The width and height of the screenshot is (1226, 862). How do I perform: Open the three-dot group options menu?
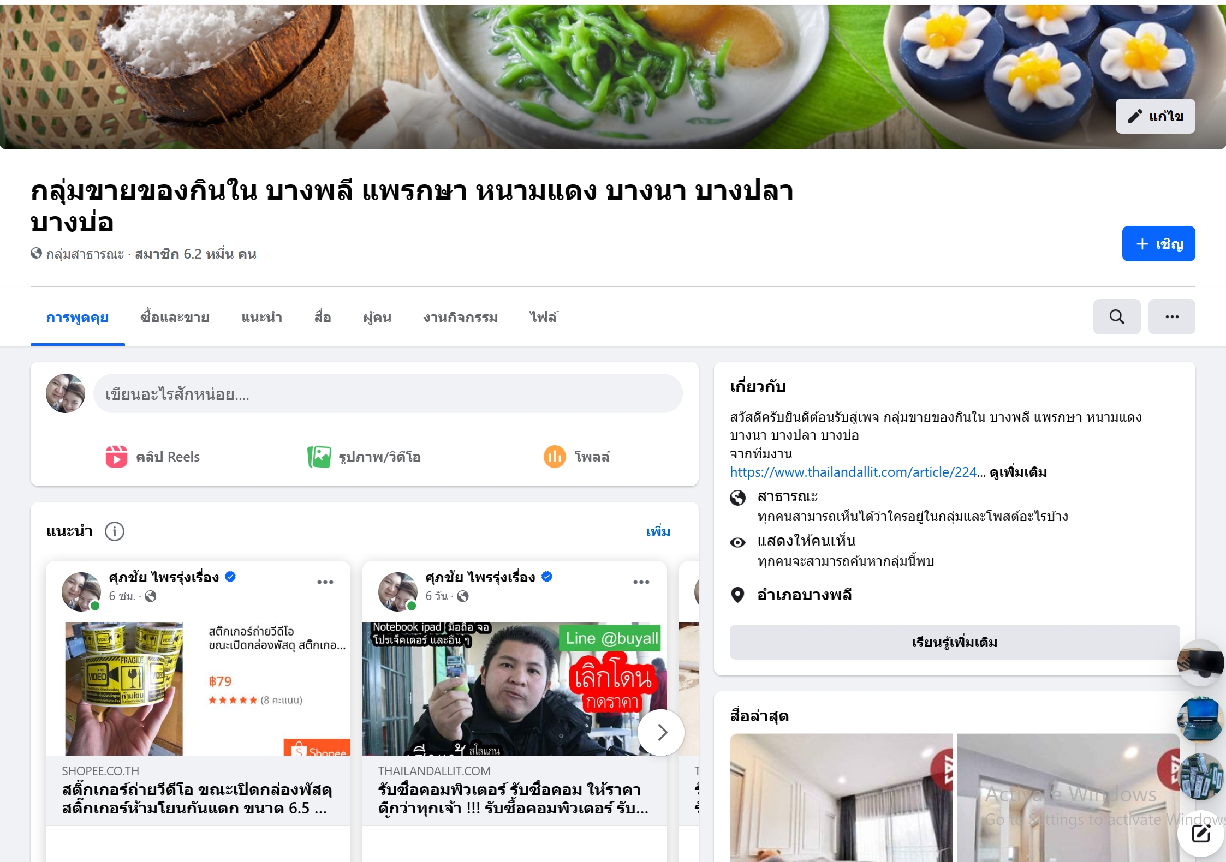click(1171, 316)
